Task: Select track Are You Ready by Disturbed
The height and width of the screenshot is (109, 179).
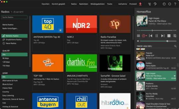Action: tap(156, 96)
